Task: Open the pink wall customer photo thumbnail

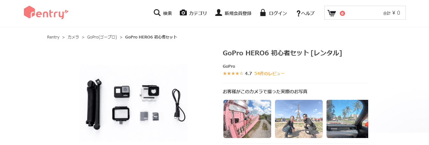Action: tap(247, 119)
